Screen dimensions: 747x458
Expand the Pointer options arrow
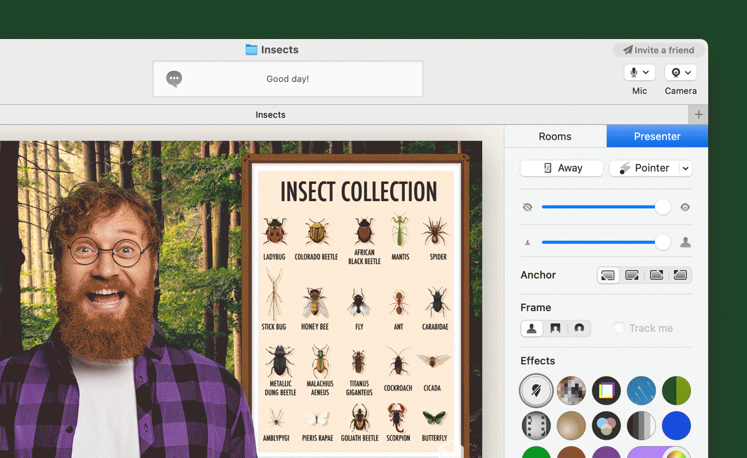coord(686,168)
